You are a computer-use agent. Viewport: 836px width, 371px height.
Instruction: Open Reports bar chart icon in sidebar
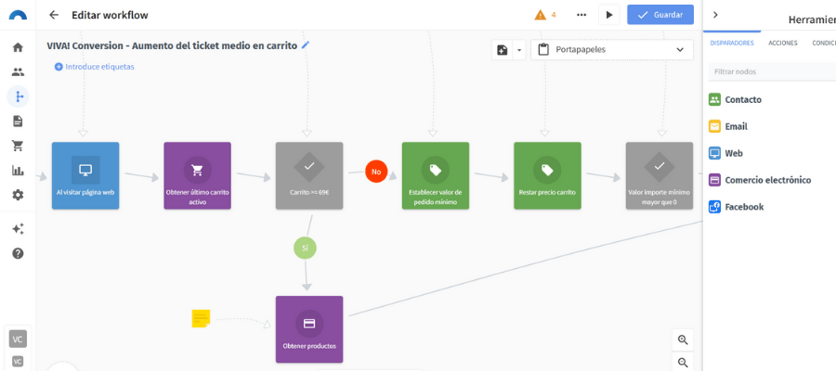(18, 171)
